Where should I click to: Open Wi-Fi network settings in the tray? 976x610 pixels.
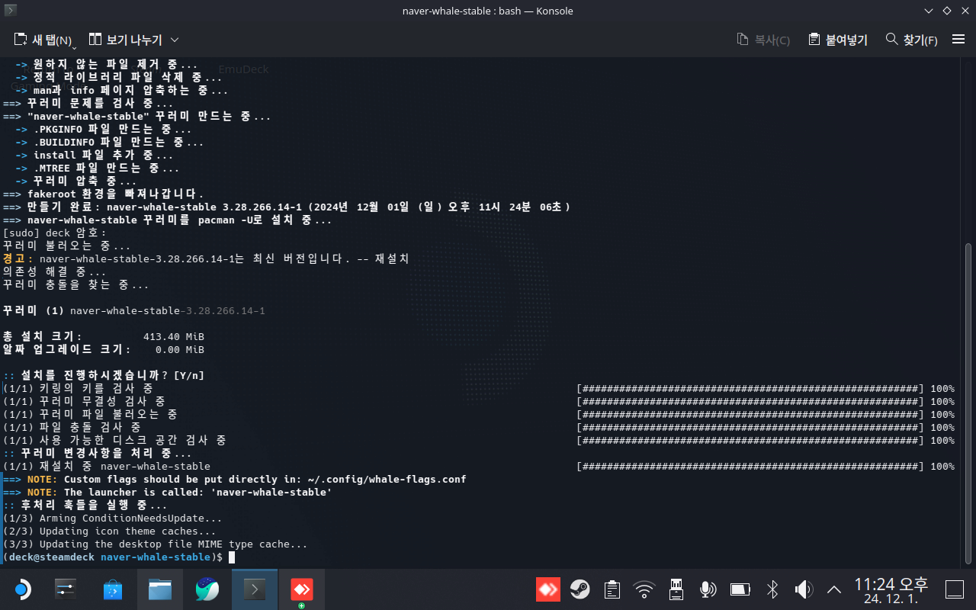(644, 589)
